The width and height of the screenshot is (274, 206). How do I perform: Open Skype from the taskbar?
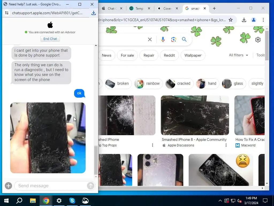pyautogui.click(x=72, y=201)
